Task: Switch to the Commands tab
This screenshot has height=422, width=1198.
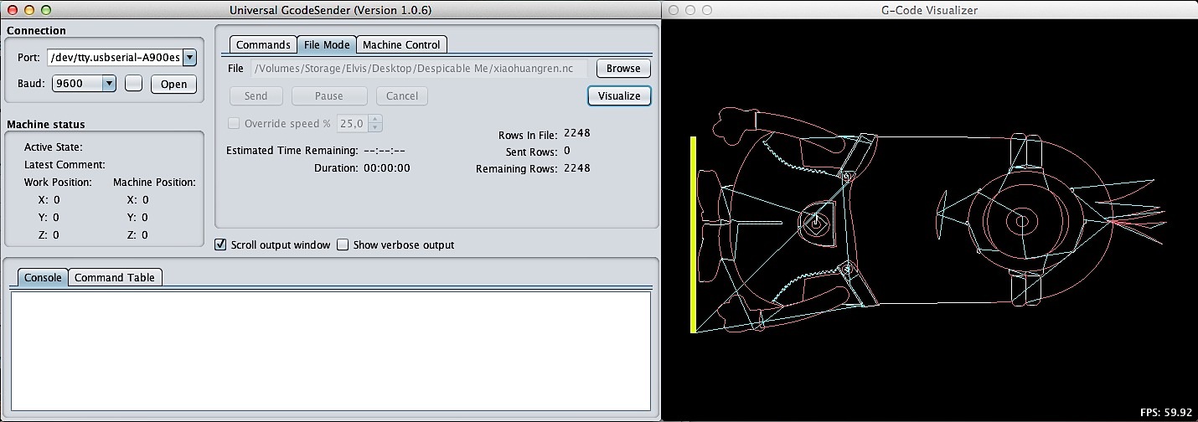Action: click(x=263, y=44)
